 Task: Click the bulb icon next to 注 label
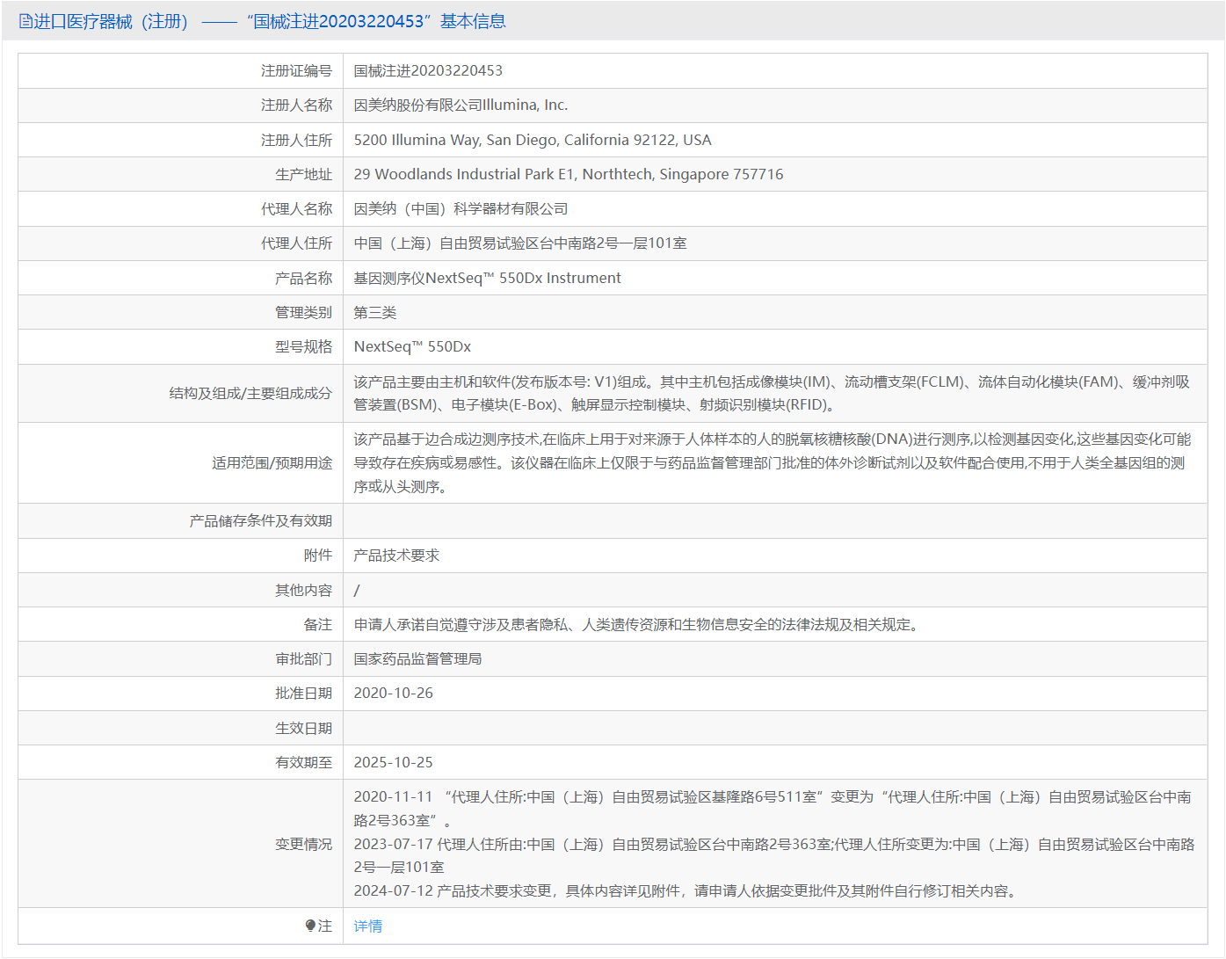tap(310, 926)
